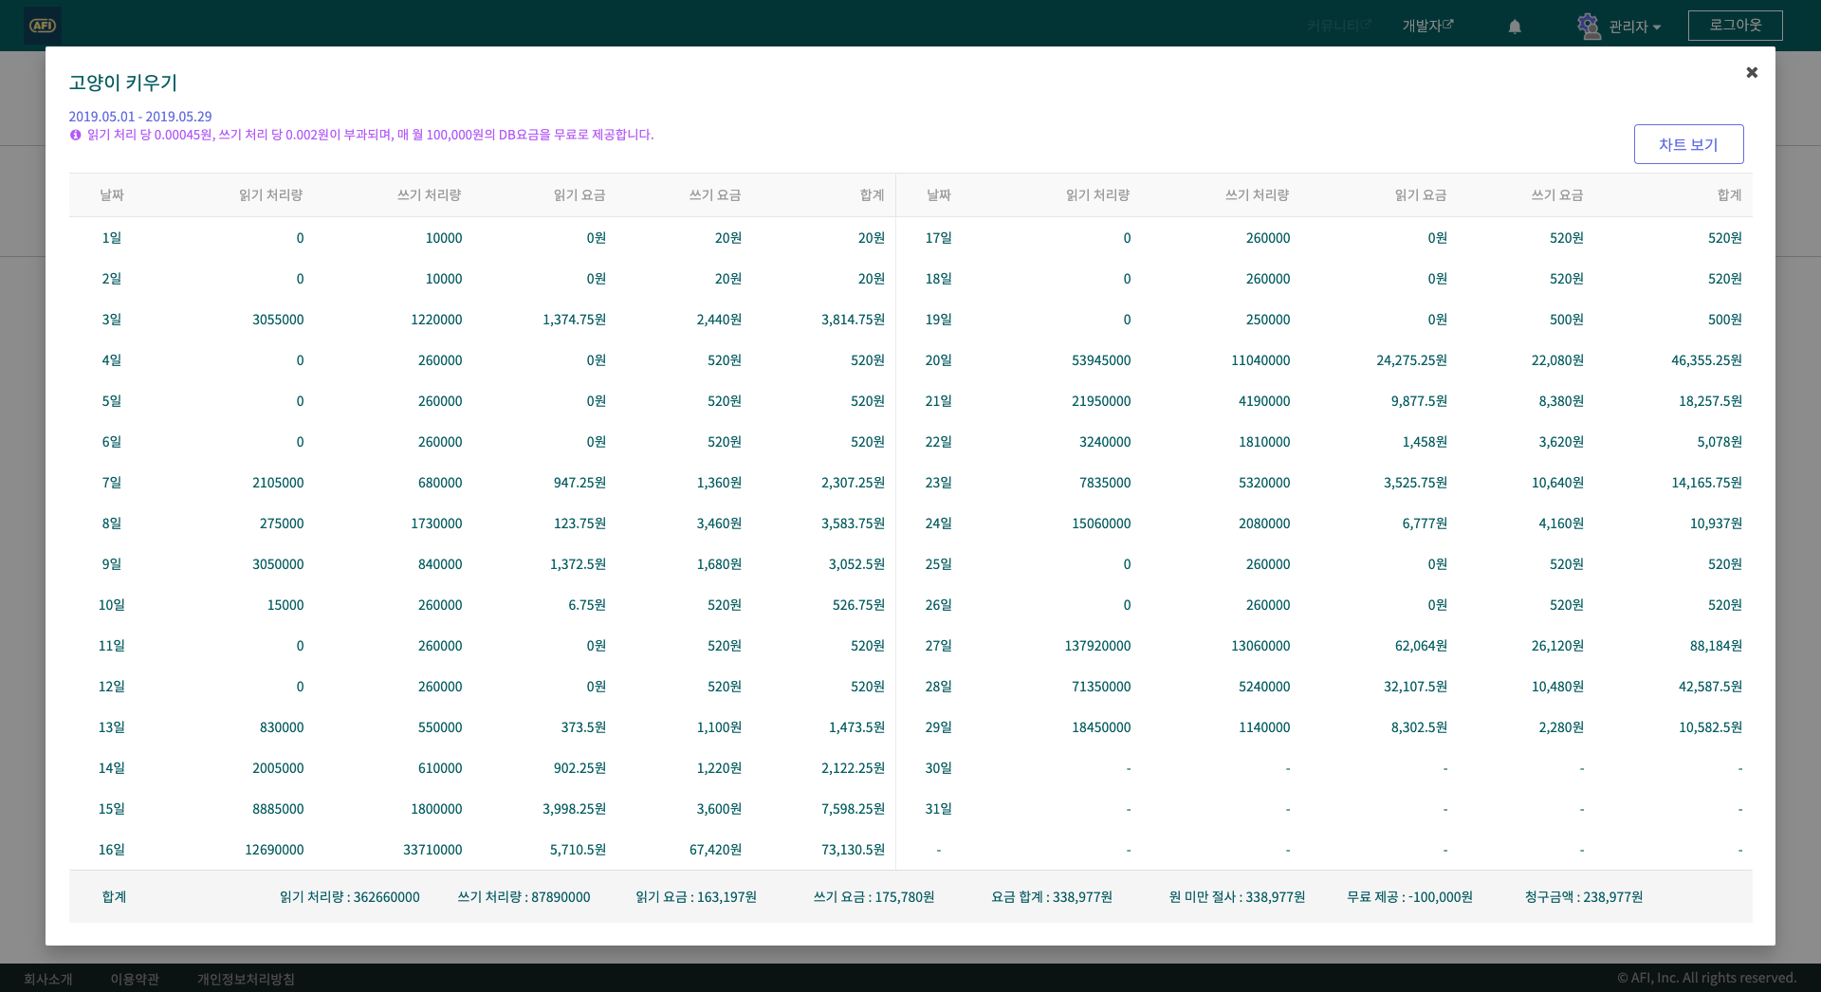
Task: Click summary 쓰기 처리량 : 87890000
Action: pyautogui.click(x=524, y=897)
